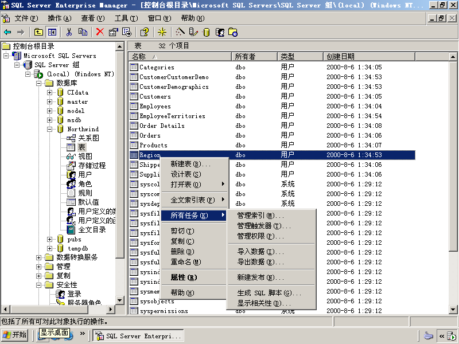This screenshot has height=344, width=459.
Task: Open the 查看(V) menu
Action: 93,18
